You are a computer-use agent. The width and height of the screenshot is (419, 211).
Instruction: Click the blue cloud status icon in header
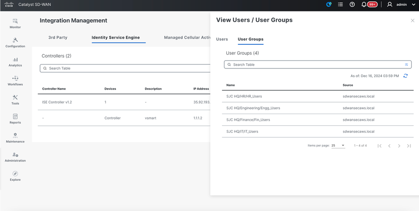coord(329,4)
